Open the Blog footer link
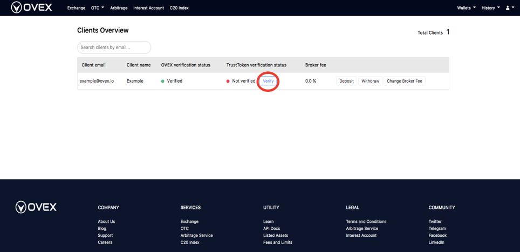 coord(102,228)
